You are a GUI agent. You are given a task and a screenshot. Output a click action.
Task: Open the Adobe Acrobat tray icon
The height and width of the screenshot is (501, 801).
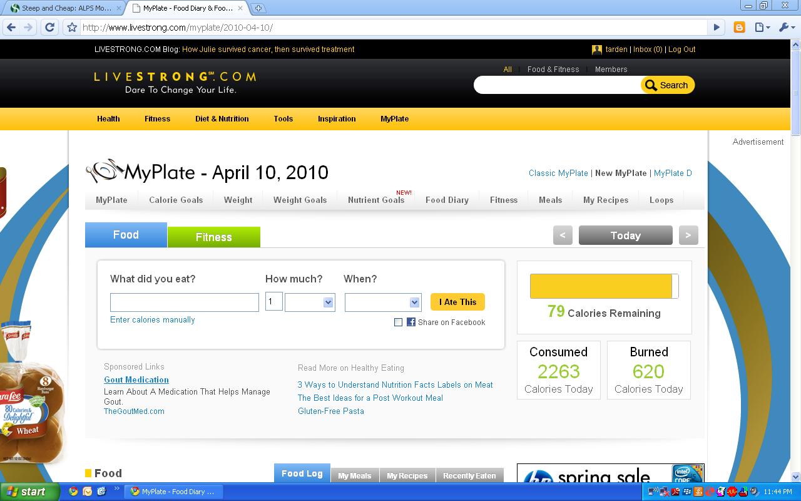675,492
